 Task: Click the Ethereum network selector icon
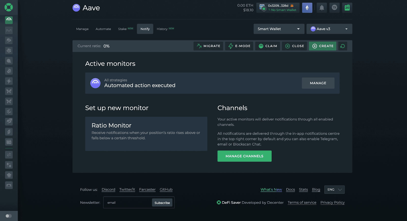coord(307,8)
